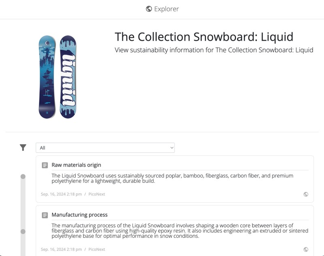Open the "All" filter dropdown
This screenshot has height=256, width=324.
[x=105, y=148]
